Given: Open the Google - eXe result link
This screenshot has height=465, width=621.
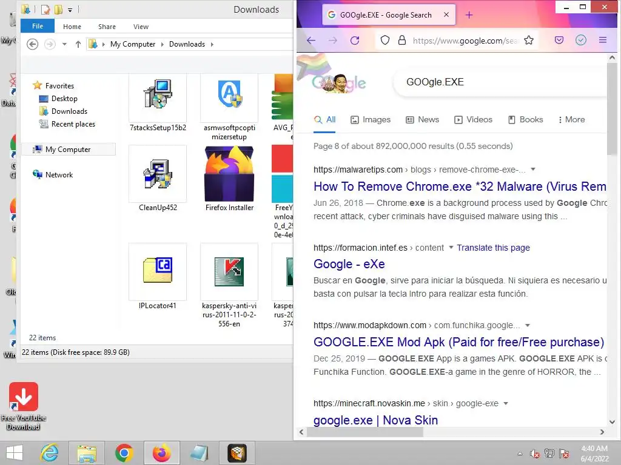Looking at the screenshot, I should (x=349, y=264).
